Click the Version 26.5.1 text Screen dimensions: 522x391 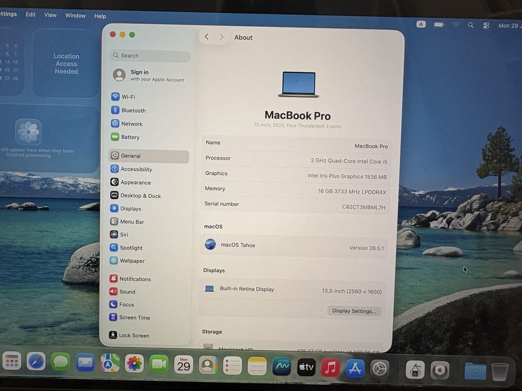point(366,248)
